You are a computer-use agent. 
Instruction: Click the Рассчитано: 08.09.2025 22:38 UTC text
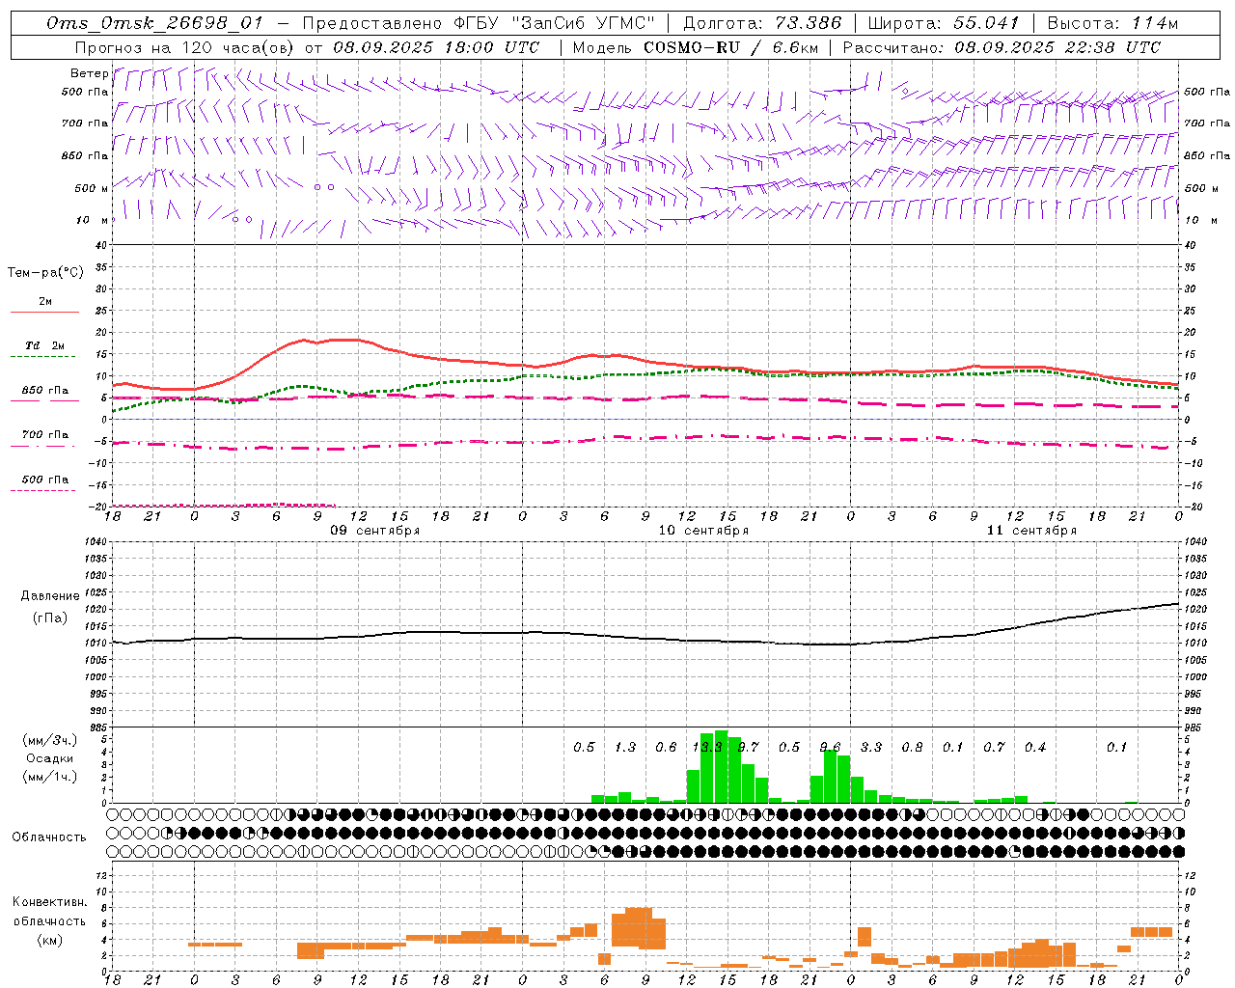click(1002, 47)
